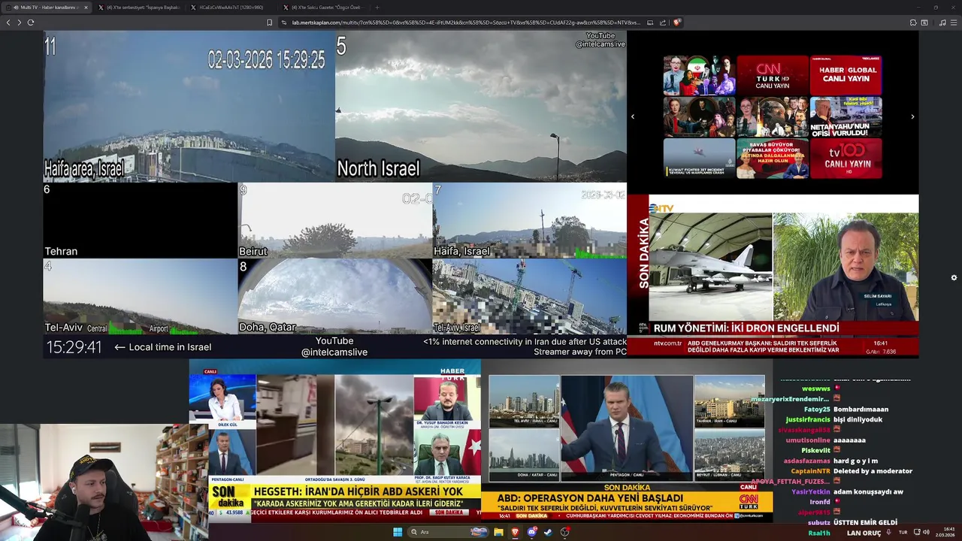The image size is (962, 541).
Task: Click the Haifa area, Israel camera feed
Action: [x=189, y=106]
